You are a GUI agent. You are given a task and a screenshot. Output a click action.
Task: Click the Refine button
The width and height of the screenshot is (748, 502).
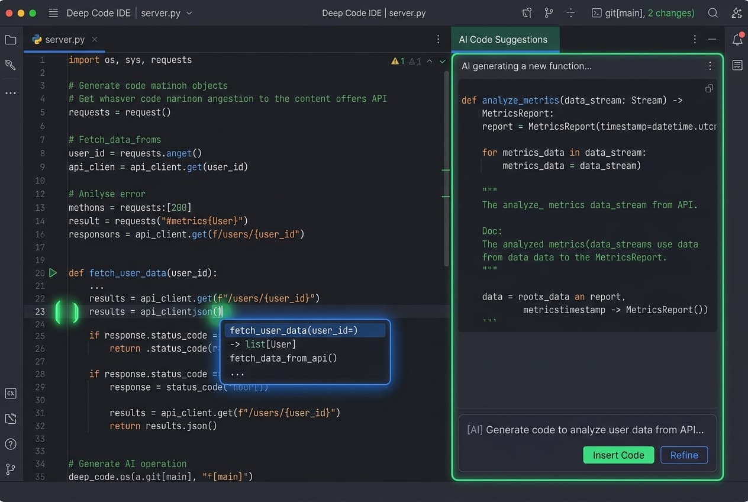pos(684,455)
